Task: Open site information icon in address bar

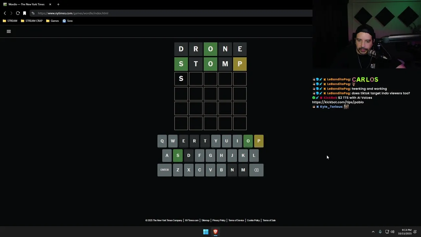Action: point(33,13)
